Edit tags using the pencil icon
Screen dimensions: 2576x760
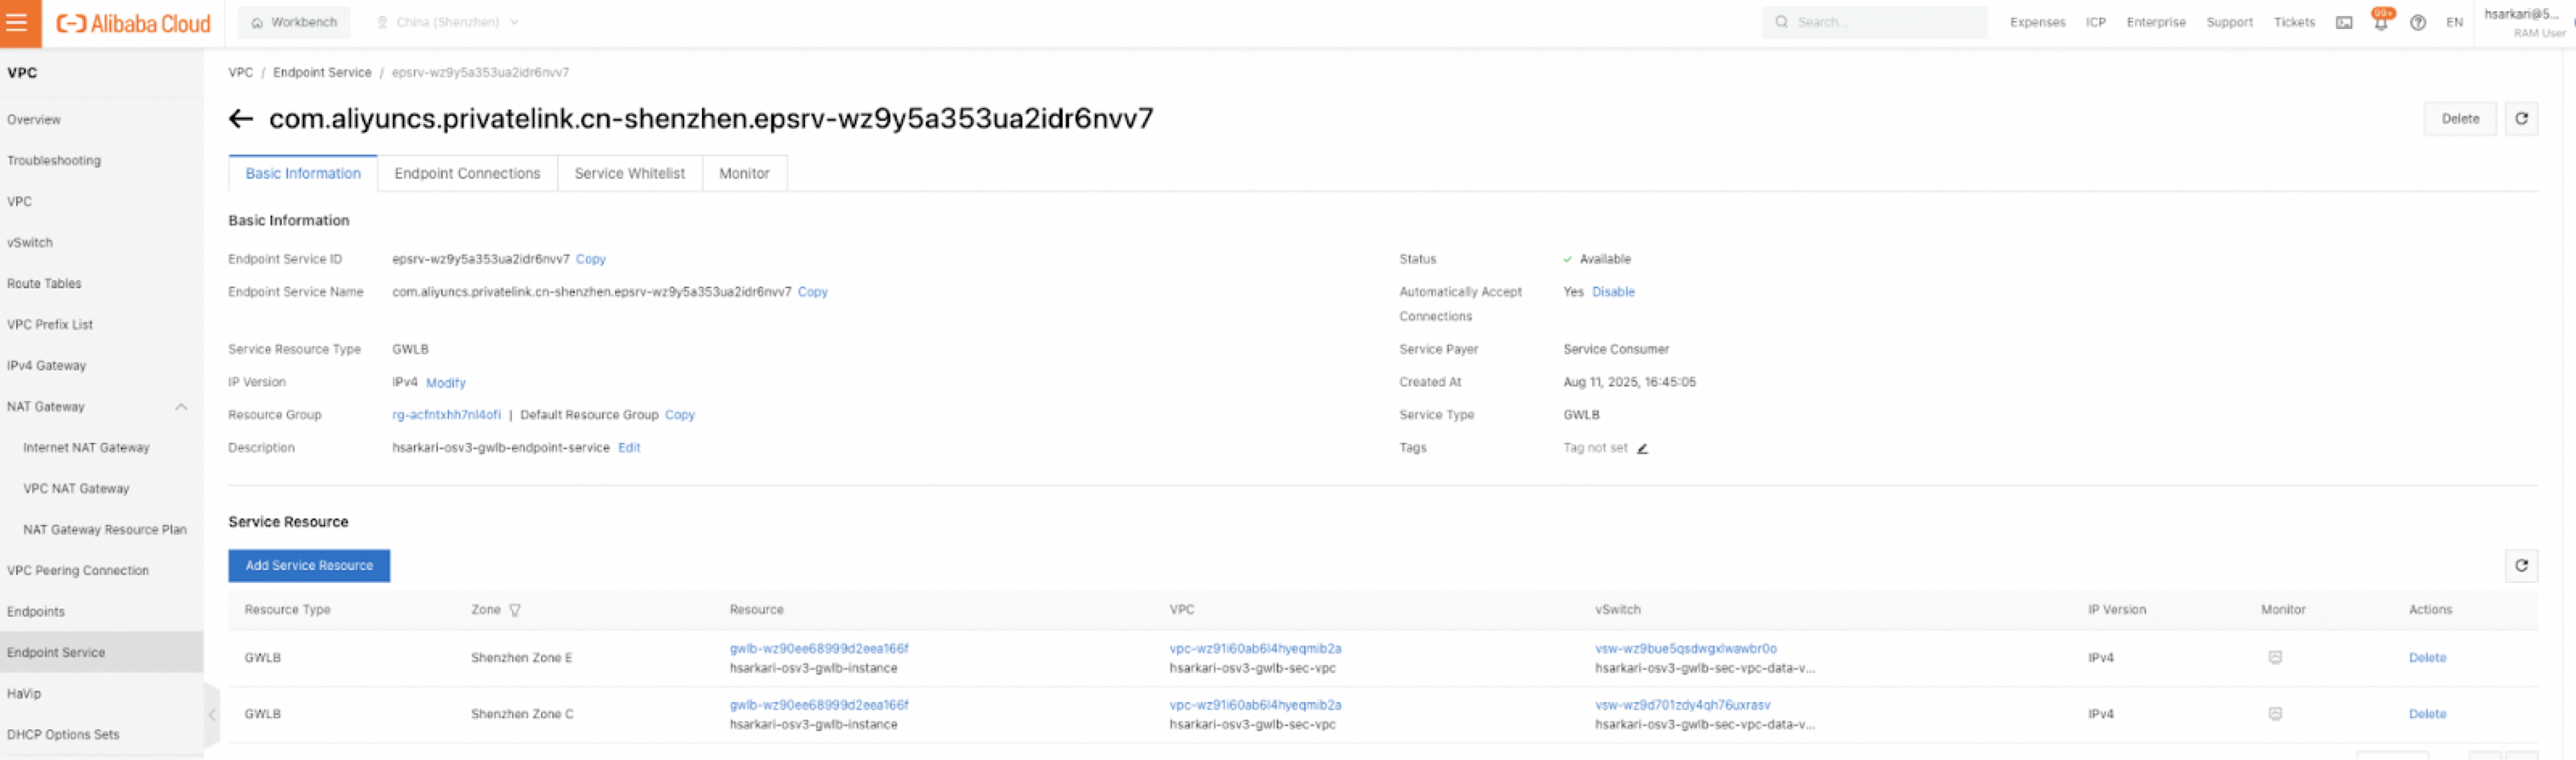[x=1642, y=449]
